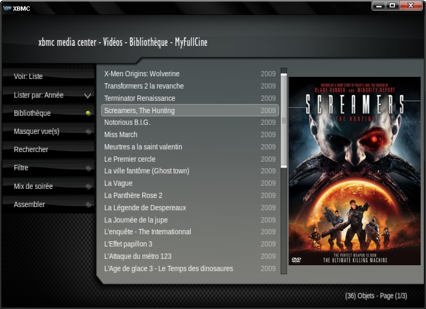
Task: Select Meurtres a la saint valentin
Action: [x=190, y=147]
